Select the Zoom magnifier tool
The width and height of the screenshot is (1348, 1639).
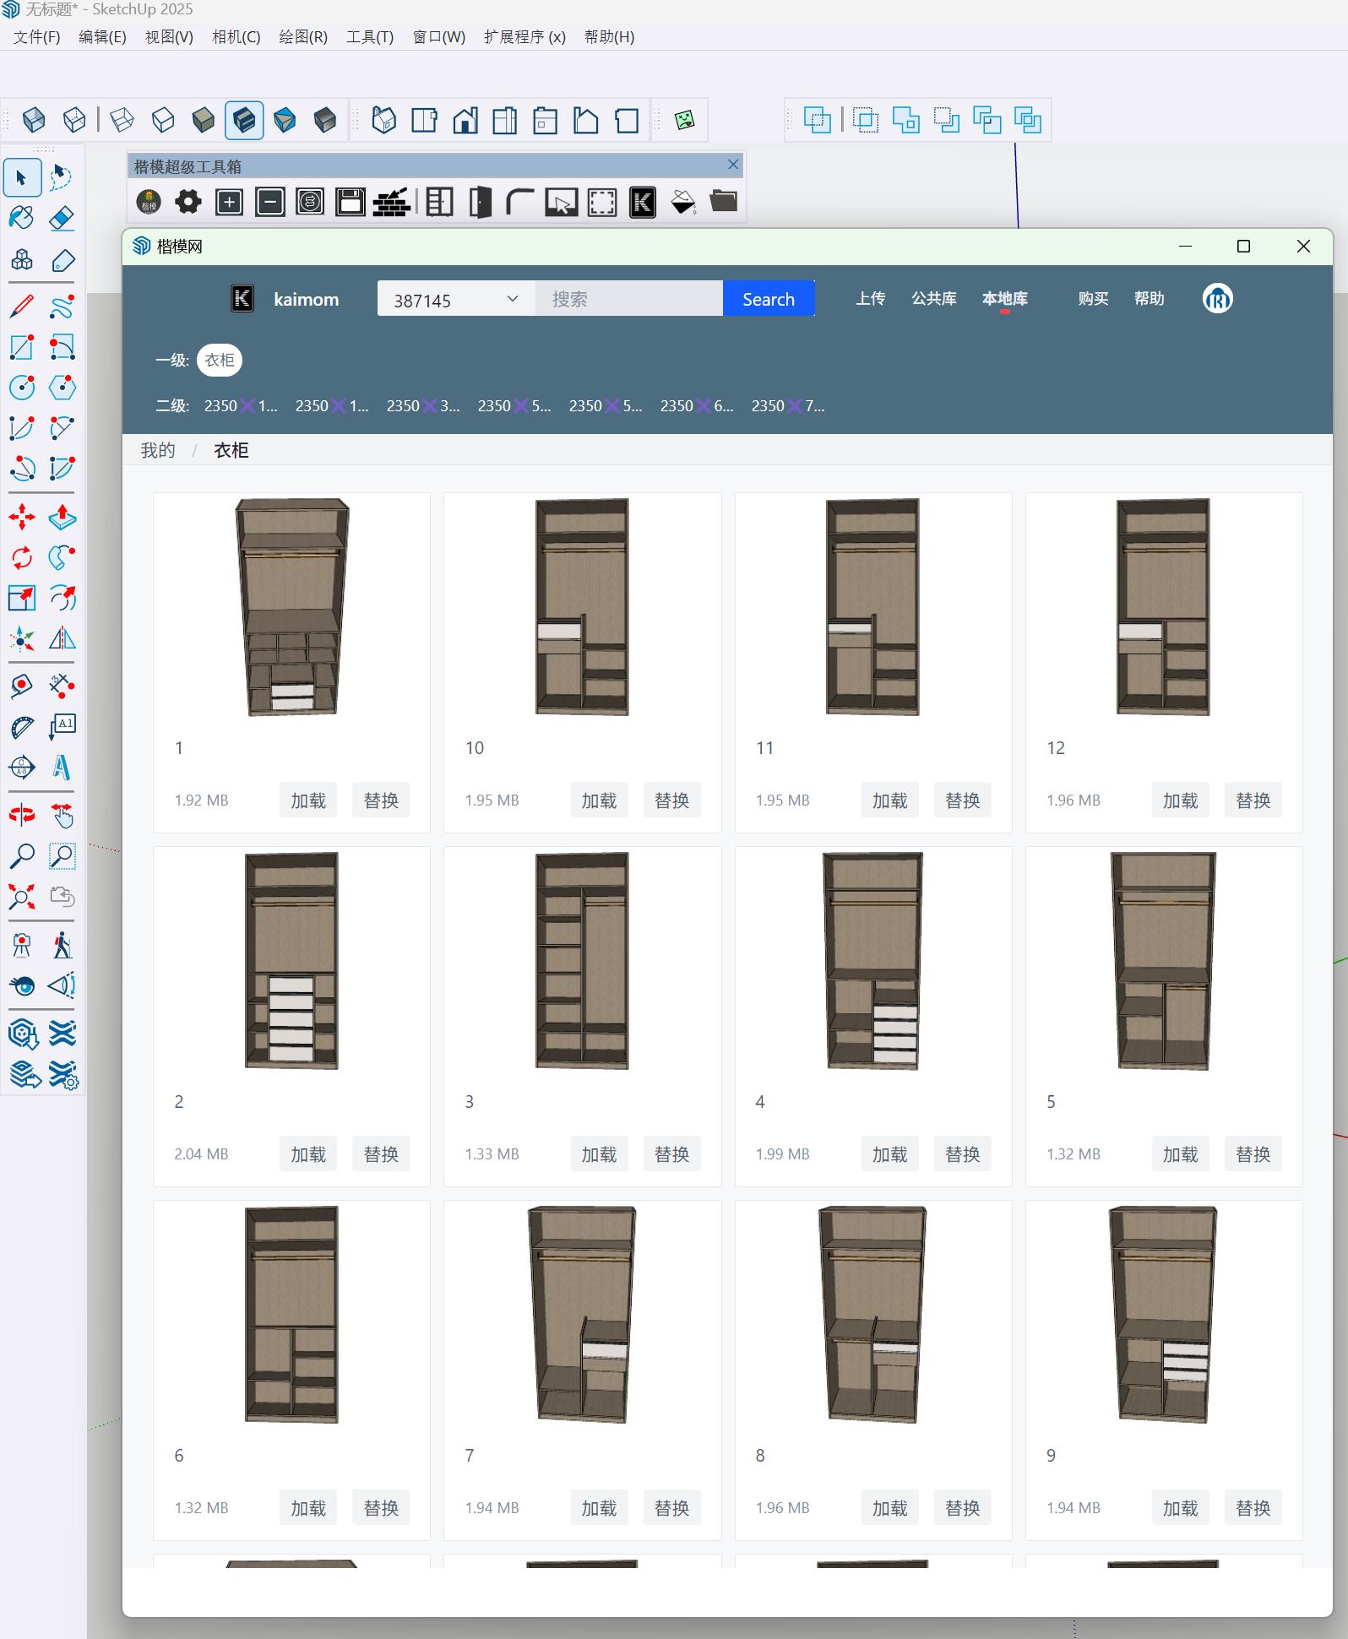(x=22, y=856)
